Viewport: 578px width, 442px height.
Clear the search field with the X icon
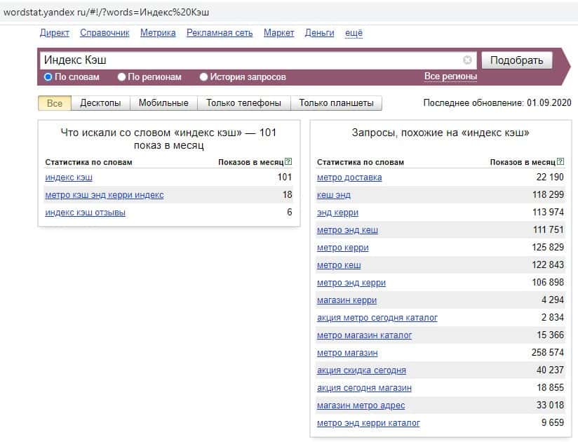(467, 60)
